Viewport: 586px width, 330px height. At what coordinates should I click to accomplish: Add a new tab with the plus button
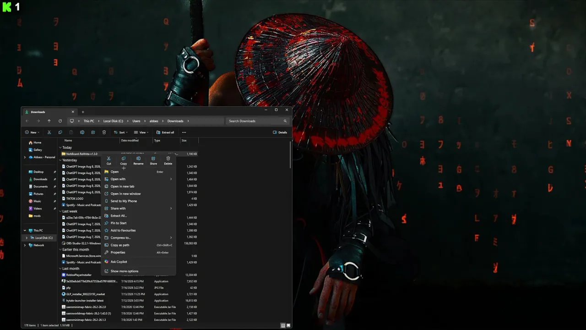(83, 112)
